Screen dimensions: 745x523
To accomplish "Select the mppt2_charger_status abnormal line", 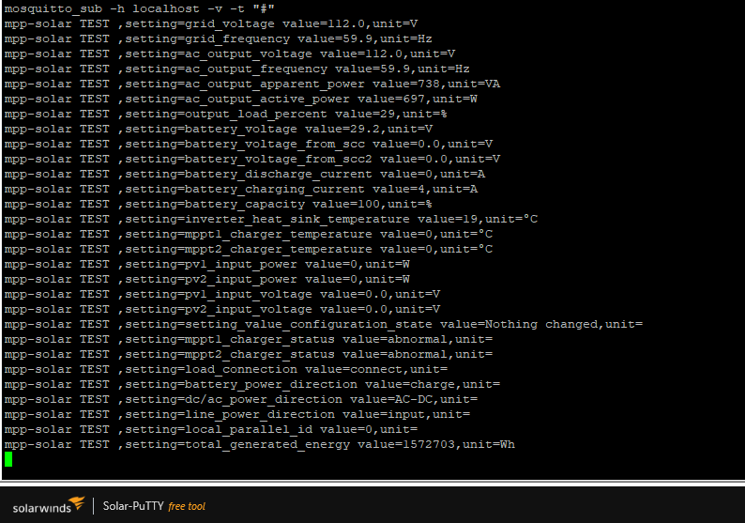I will (x=249, y=354).
